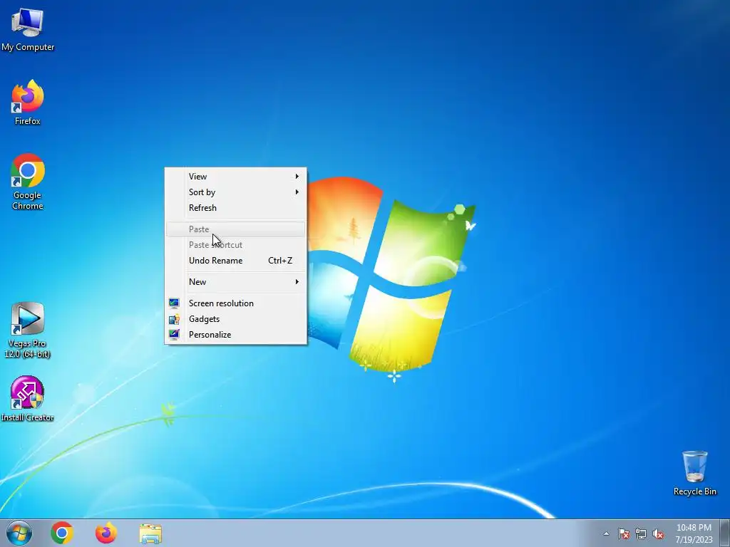Show hidden tray icons arrow
The width and height of the screenshot is (730, 547).
606,533
